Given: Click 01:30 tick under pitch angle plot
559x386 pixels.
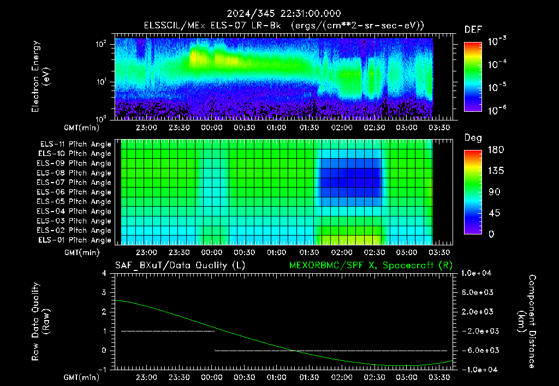Looking at the screenshot, I should [x=309, y=252].
